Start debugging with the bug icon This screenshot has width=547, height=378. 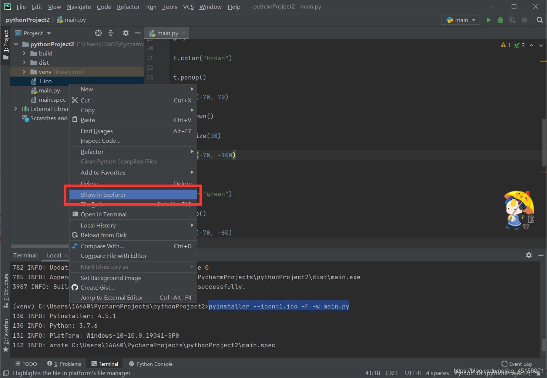coord(500,20)
